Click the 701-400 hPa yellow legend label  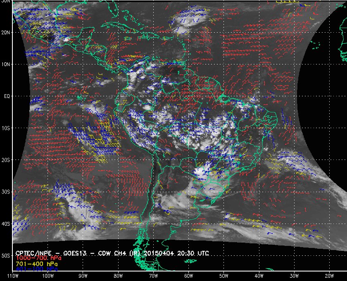[37, 264]
